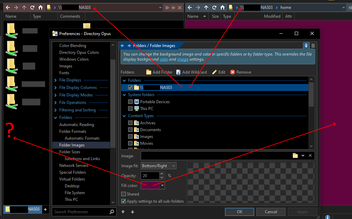Go up a folder in left pane
The width and height of the screenshot is (352, 219).
[x=24, y=7]
